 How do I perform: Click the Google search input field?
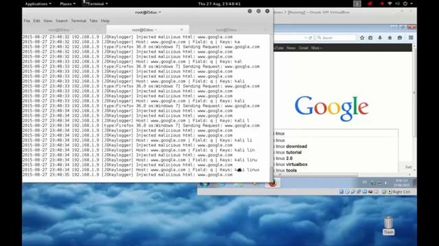(335, 133)
